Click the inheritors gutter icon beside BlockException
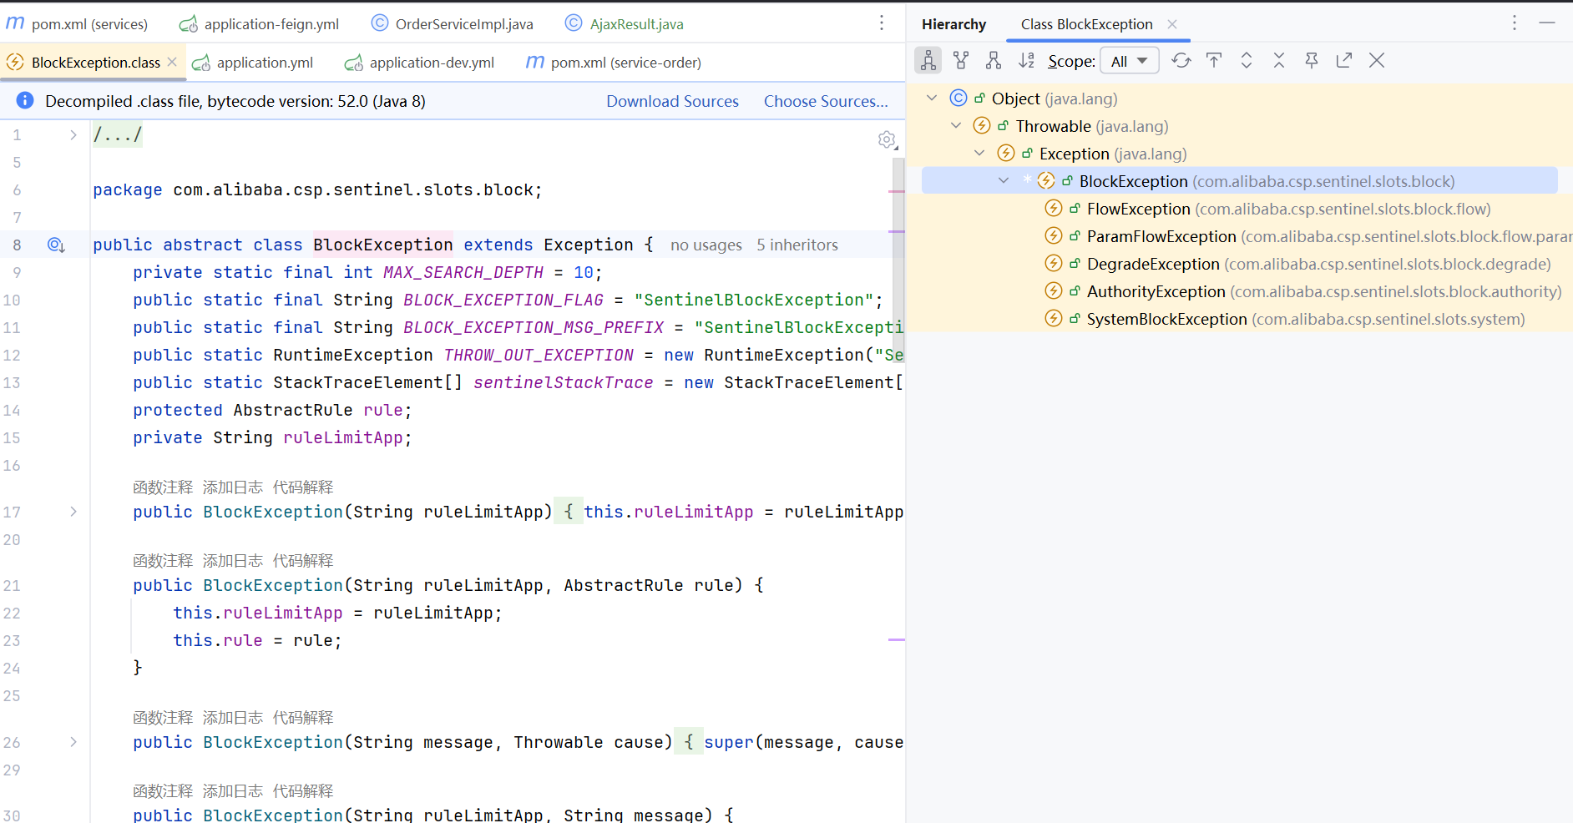This screenshot has width=1573, height=823. point(56,245)
